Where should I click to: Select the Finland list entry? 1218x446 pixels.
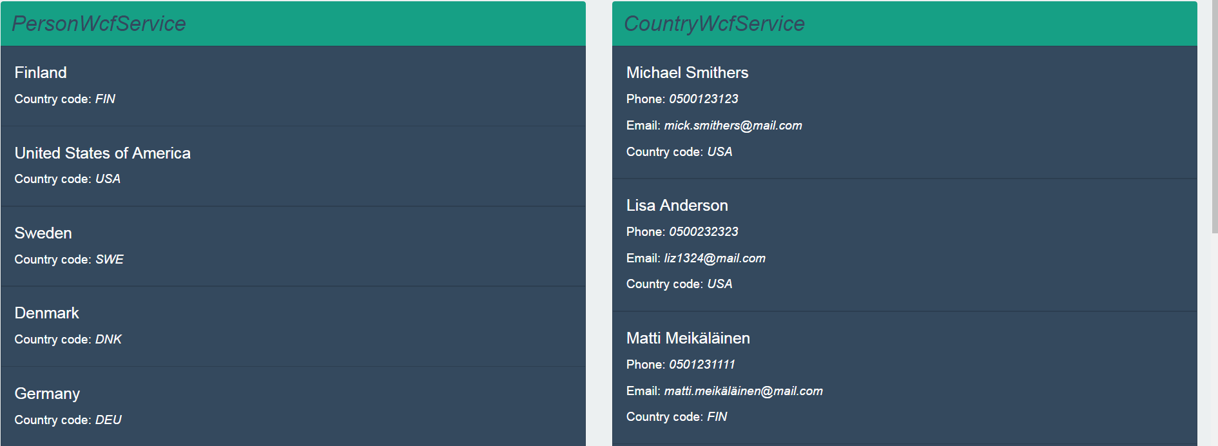293,86
